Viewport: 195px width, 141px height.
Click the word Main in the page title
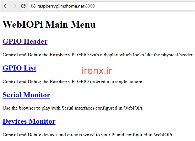coord(57,25)
